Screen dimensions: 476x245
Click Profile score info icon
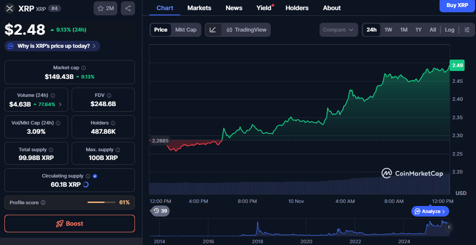43,202
